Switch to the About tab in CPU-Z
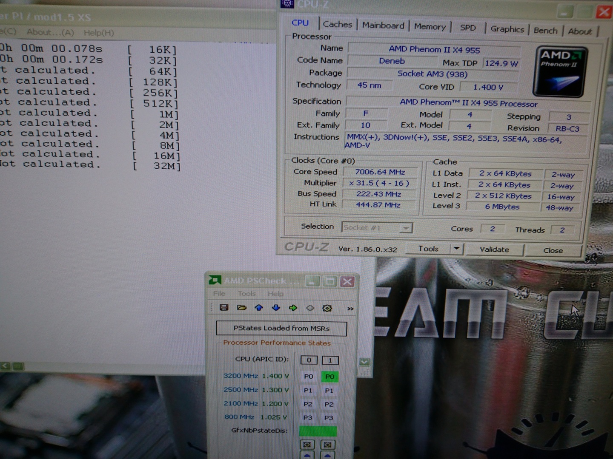The height and width of the screenshot is (459, 613). coord(580,31)
